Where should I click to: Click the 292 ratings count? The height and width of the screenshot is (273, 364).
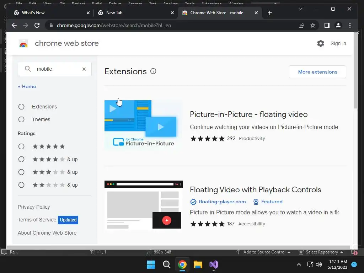point(231,138)
